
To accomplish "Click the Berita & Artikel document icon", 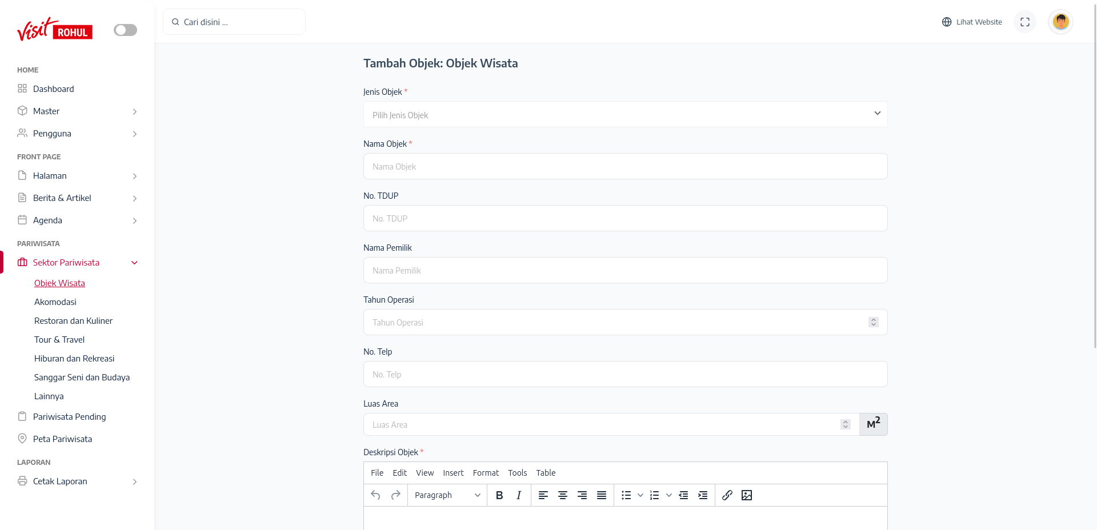I will click(22, 197).
